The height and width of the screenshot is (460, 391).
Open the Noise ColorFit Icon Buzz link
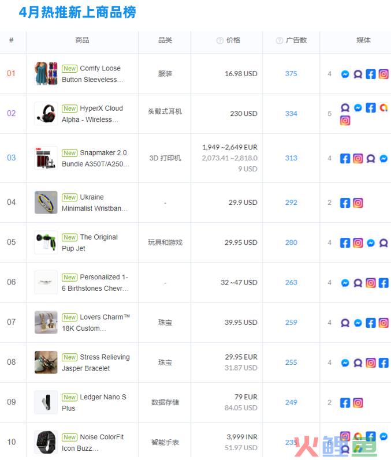pos(93,443)
